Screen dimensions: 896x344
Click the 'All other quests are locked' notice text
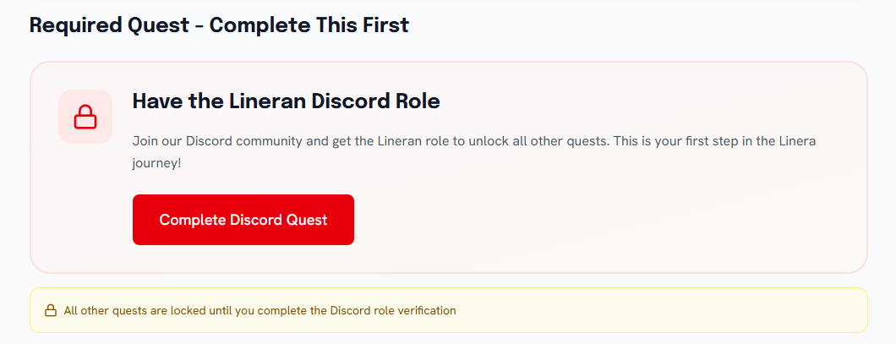[x=260, y=310]
